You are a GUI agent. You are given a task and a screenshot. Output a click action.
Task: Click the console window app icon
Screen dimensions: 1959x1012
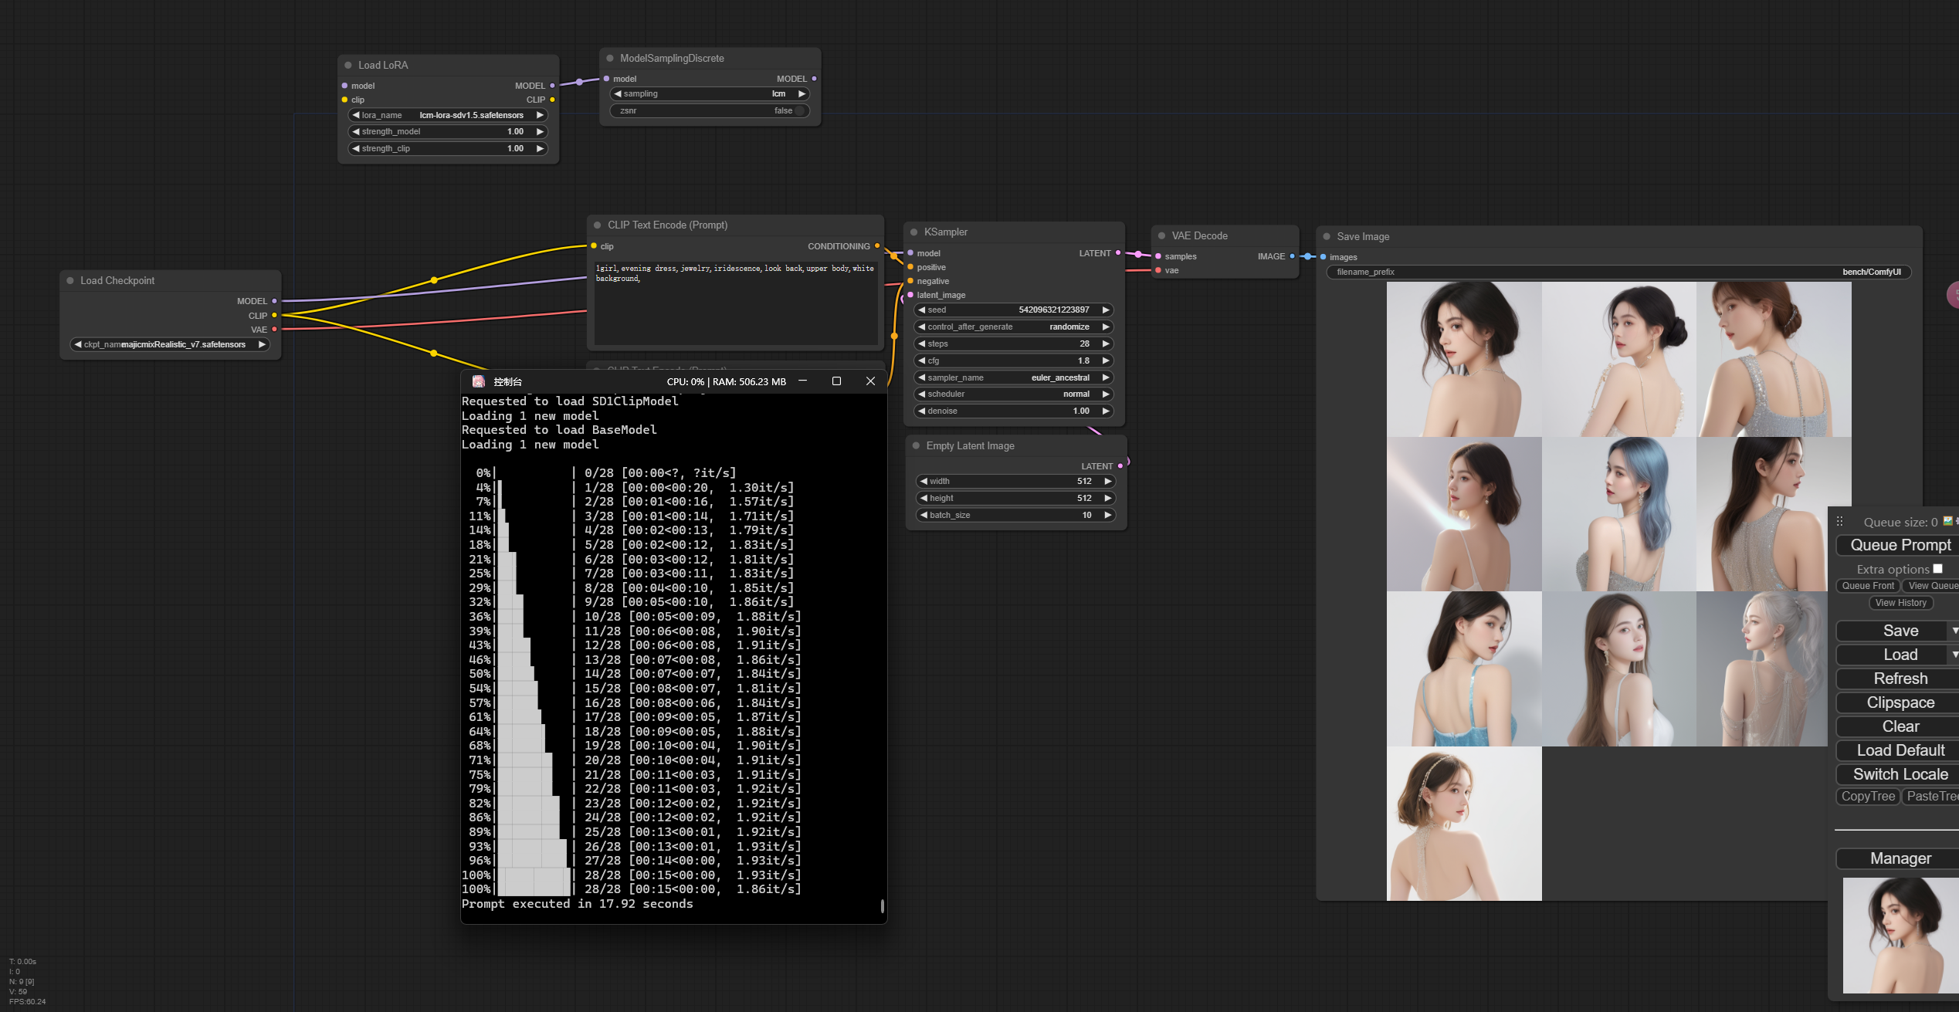[479, 381]
